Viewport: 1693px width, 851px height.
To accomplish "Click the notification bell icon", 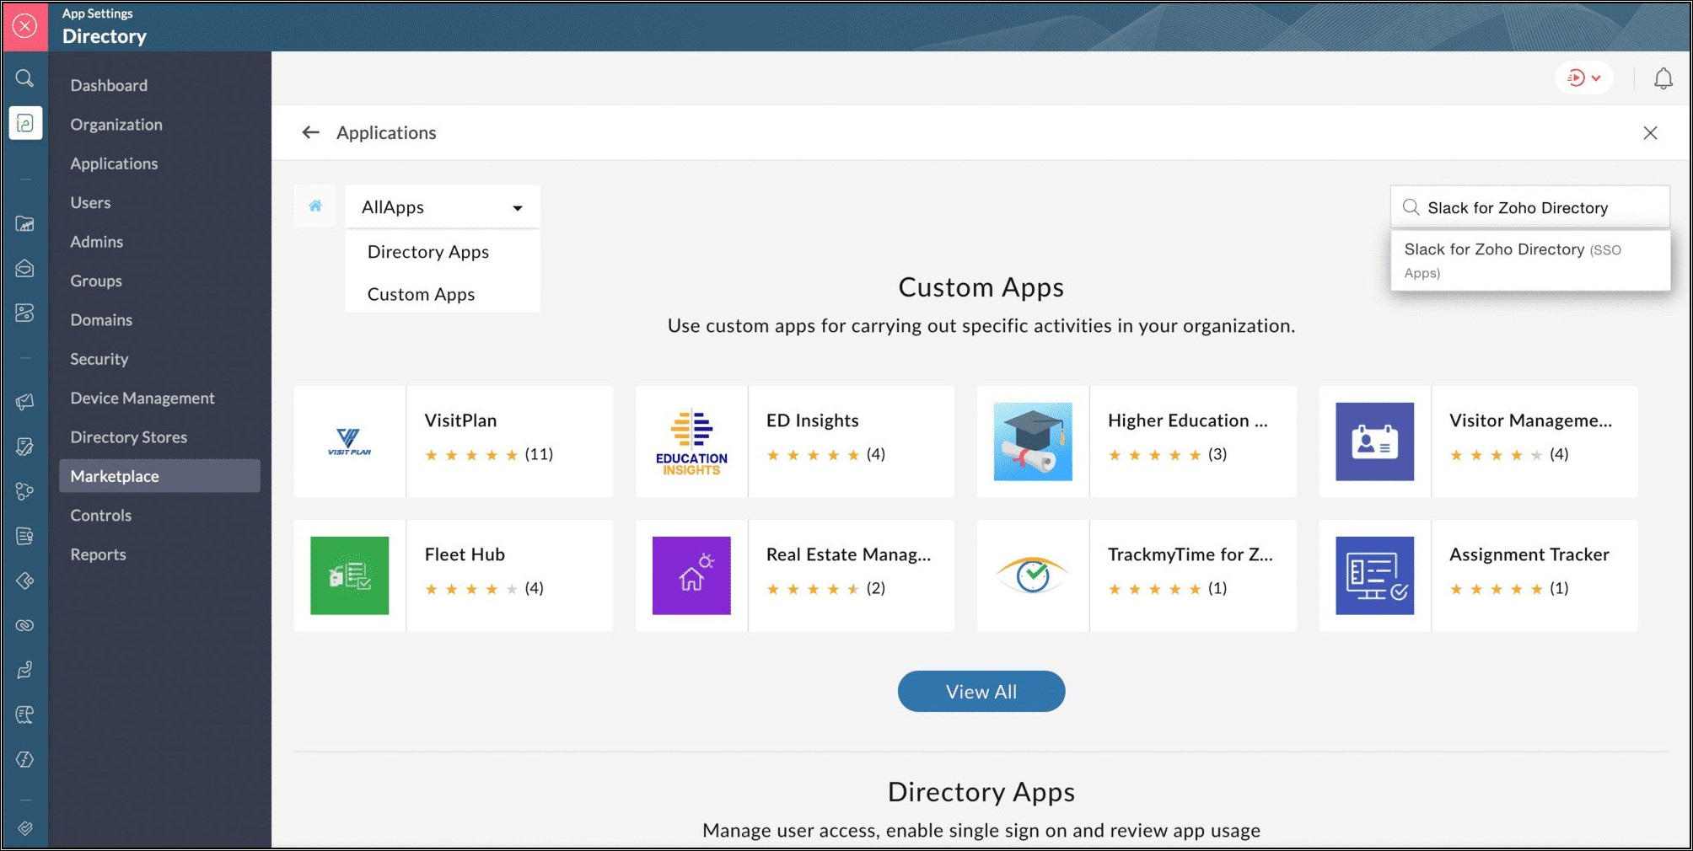I will [x=1663, y=78].
